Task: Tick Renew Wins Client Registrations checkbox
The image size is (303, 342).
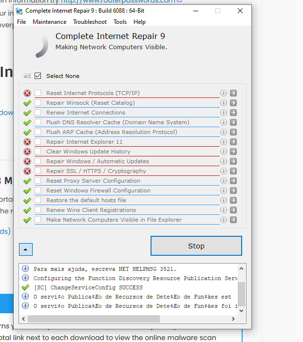Action: click(x=38, y=209)
